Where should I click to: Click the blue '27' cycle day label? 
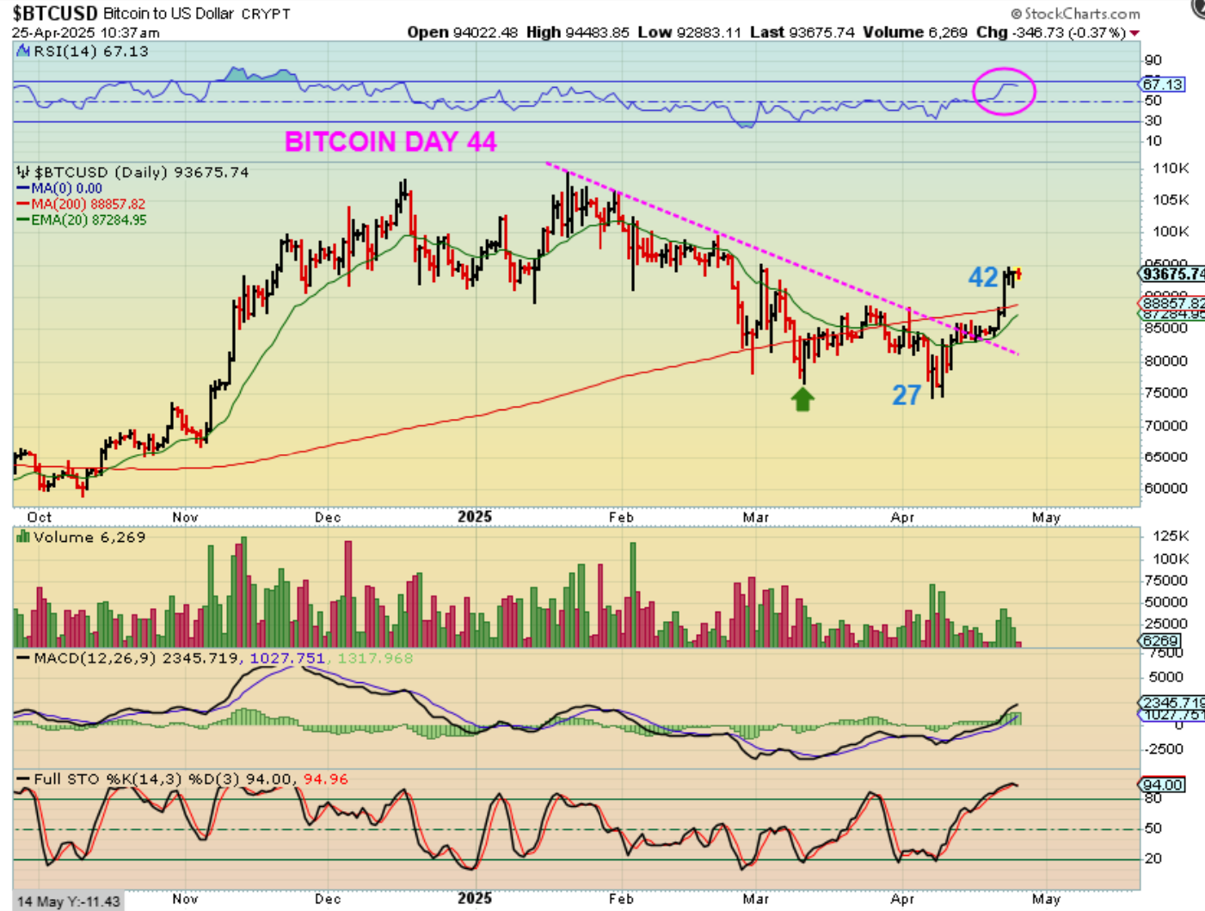point(907,395)
